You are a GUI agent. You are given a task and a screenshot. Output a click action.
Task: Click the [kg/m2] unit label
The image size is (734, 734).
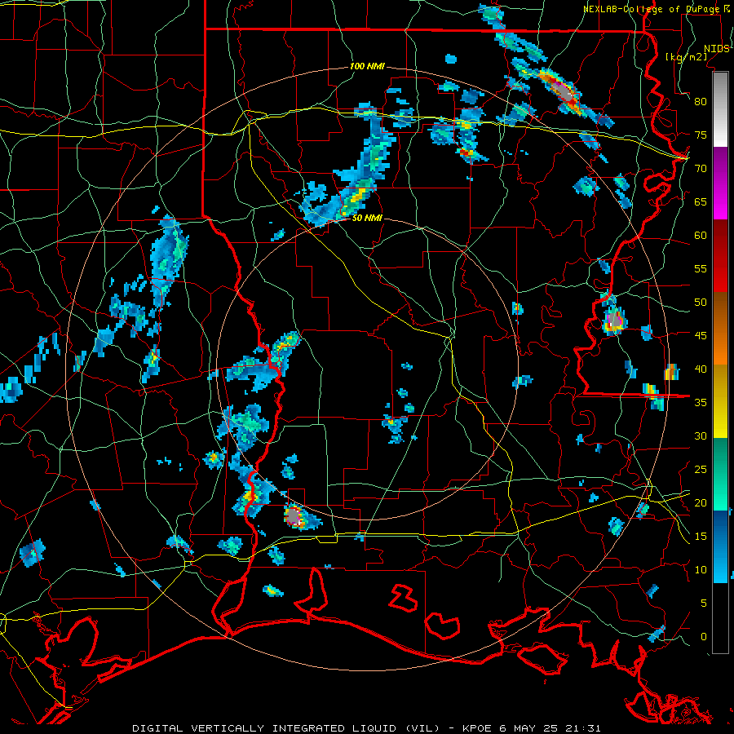(x=686, y=57)
